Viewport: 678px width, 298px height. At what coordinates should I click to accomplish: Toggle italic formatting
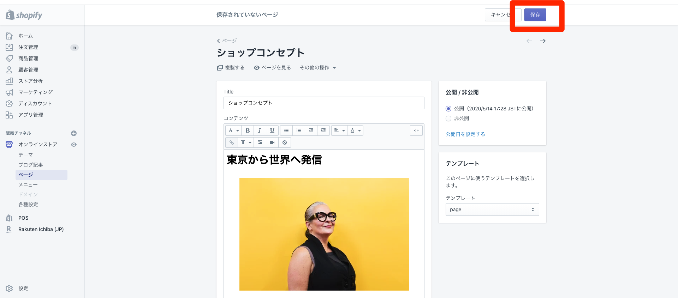260,130
